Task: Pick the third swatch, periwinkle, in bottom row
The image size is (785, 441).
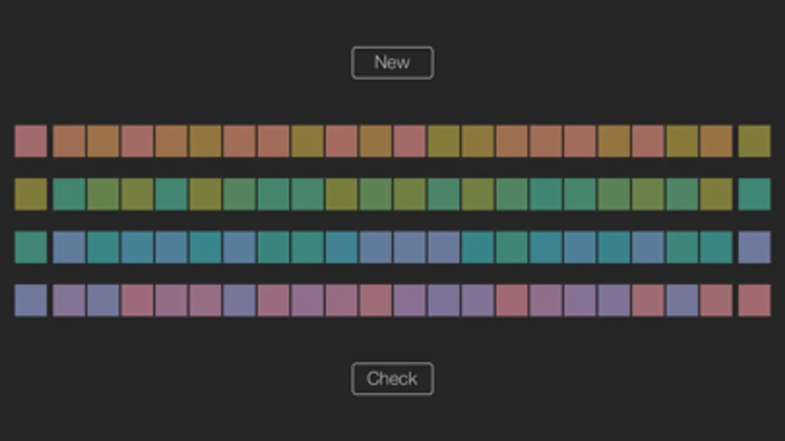Action: pyautogui.click(x=103, y=300)
